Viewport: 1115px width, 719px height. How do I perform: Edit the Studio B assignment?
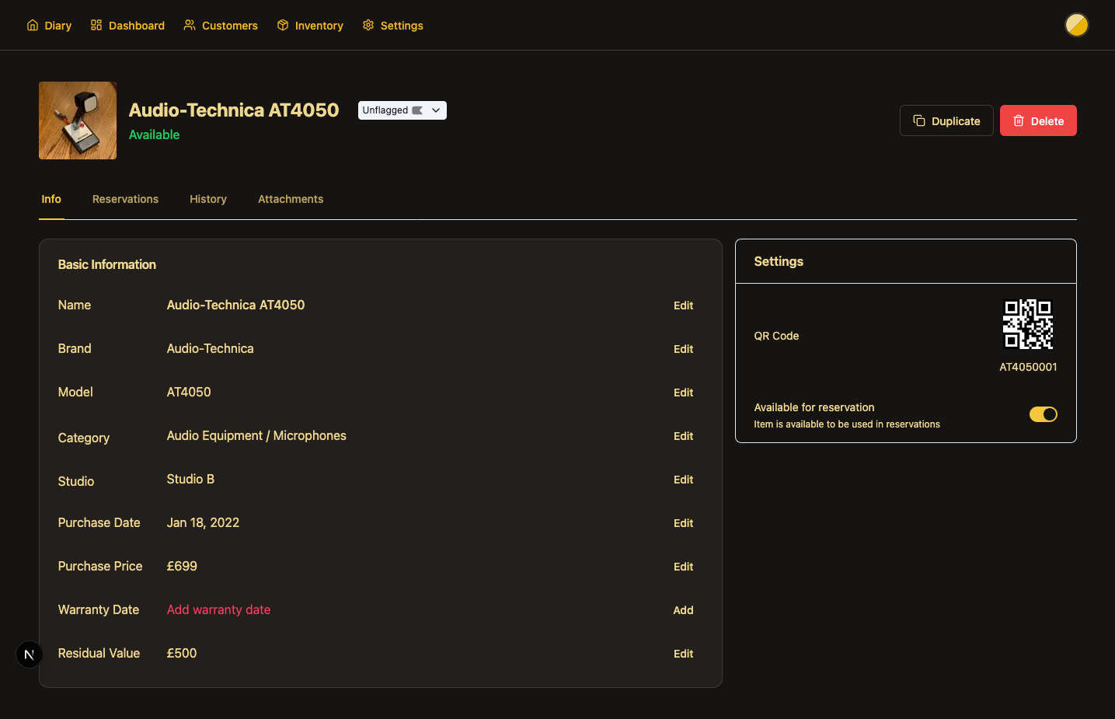click(x=683, y=480)
